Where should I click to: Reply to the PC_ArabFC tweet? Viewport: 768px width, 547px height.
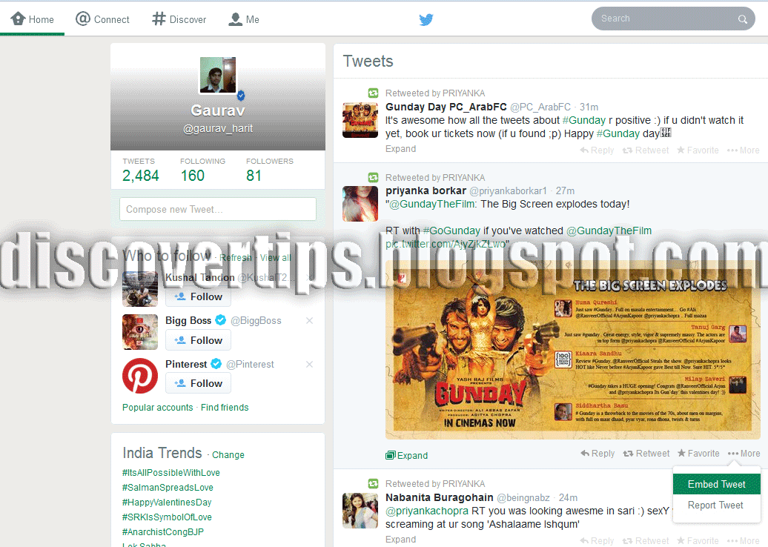tap(597, 150)
